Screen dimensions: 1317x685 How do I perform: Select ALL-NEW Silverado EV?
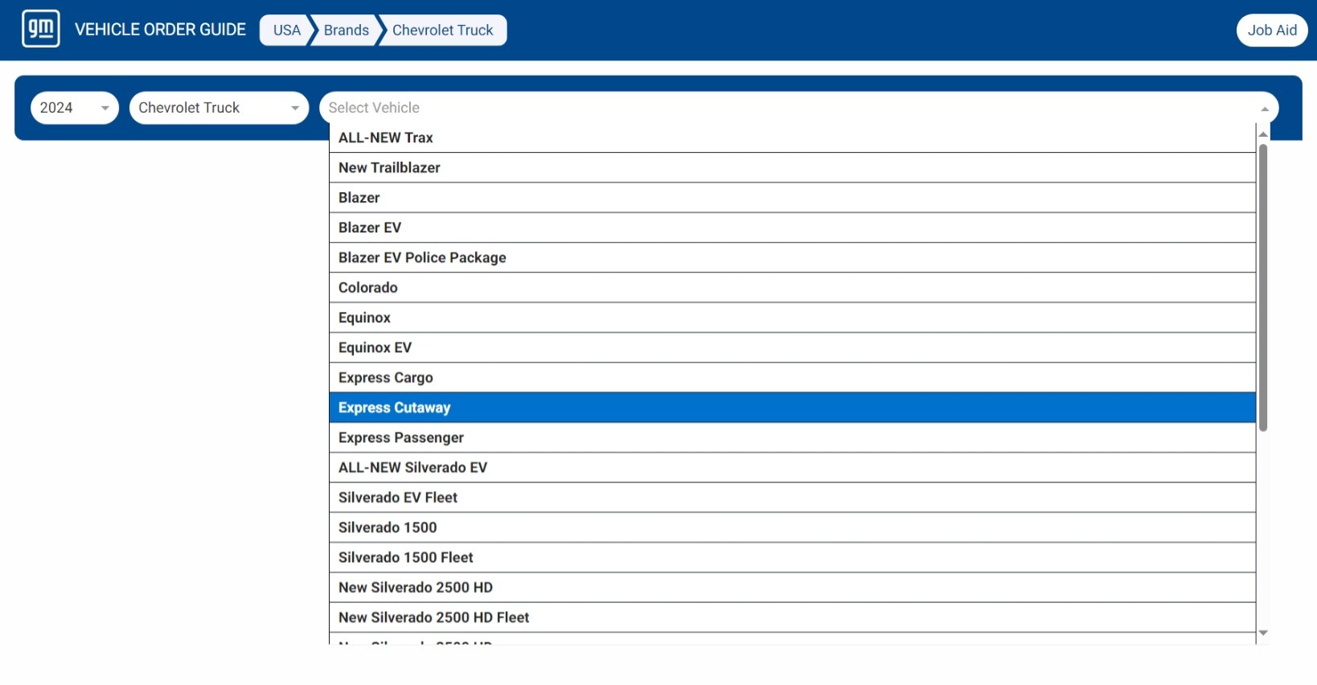792,468
